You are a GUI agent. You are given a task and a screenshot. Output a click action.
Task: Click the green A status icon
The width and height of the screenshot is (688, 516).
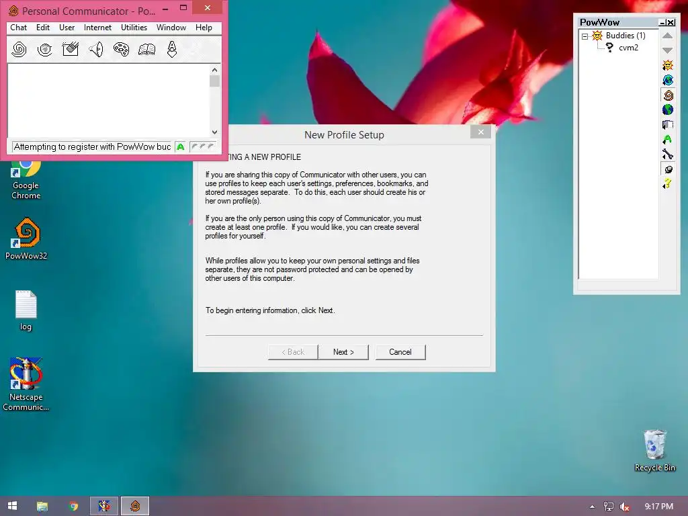click(180, 147)
